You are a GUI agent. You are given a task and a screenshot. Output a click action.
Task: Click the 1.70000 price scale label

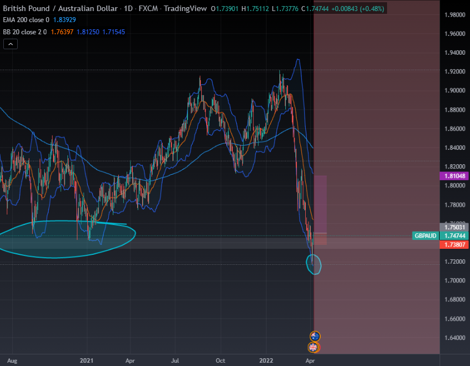[x=455, y=280]
